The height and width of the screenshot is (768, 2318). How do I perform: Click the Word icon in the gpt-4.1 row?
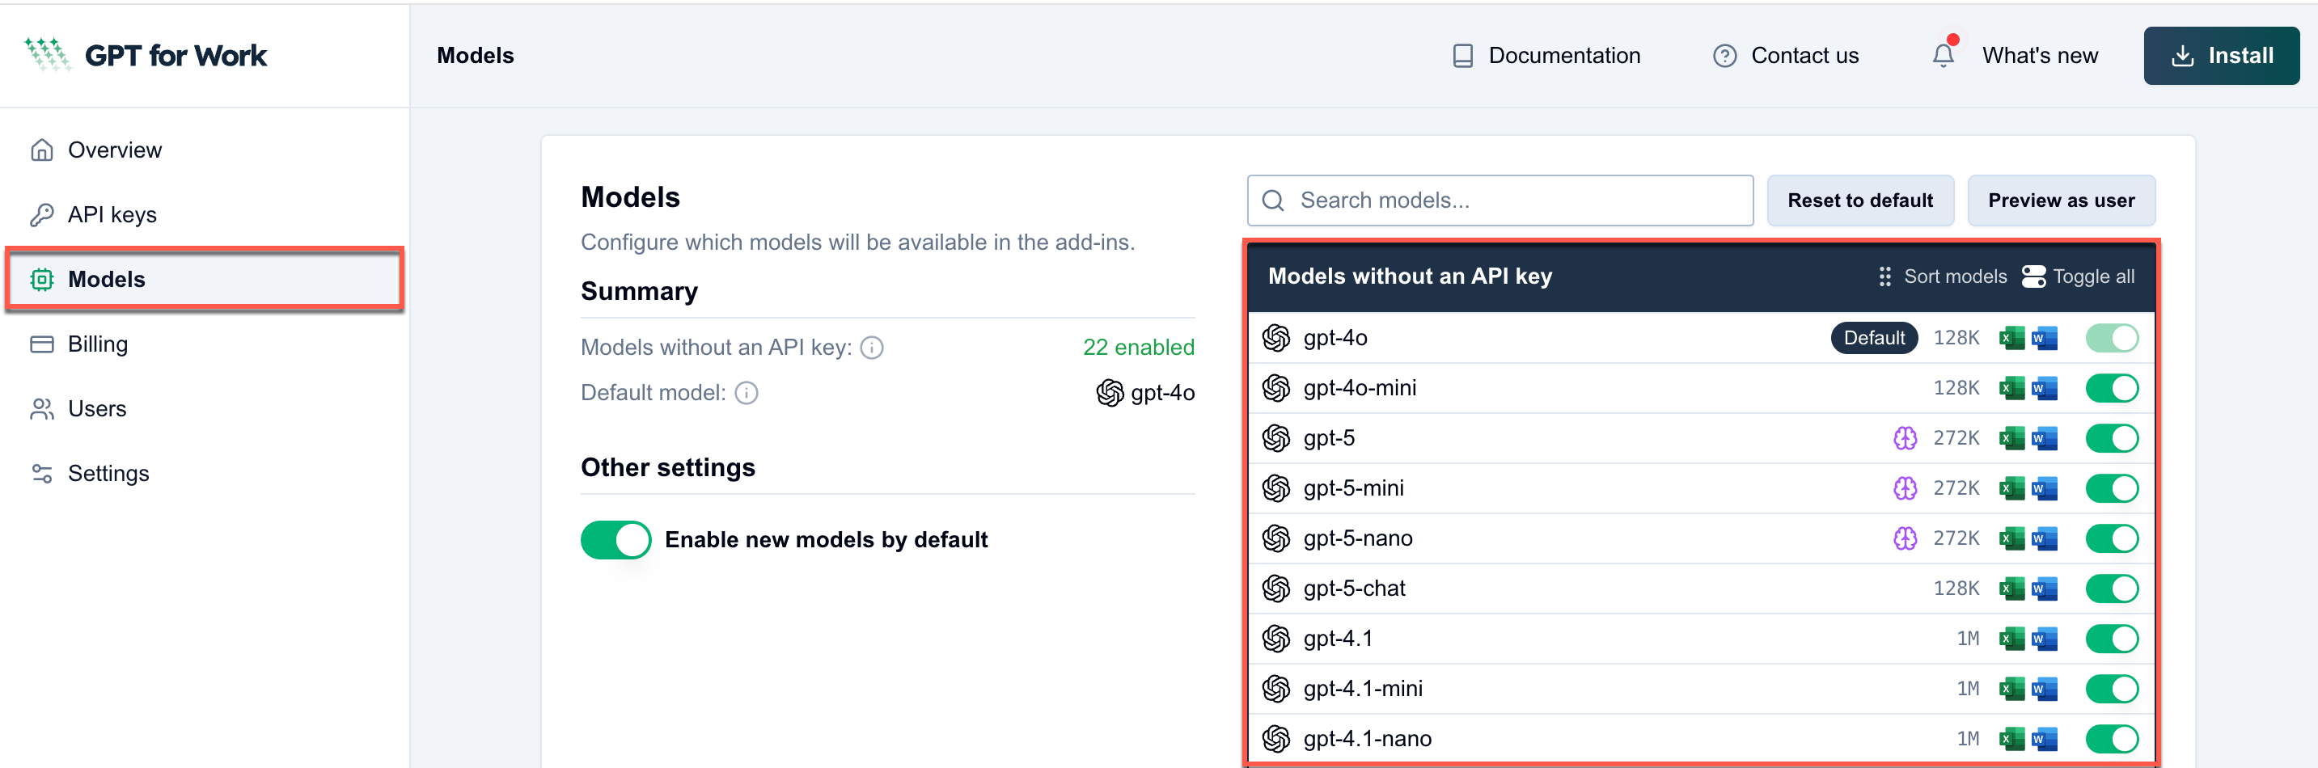(2045, 639)
